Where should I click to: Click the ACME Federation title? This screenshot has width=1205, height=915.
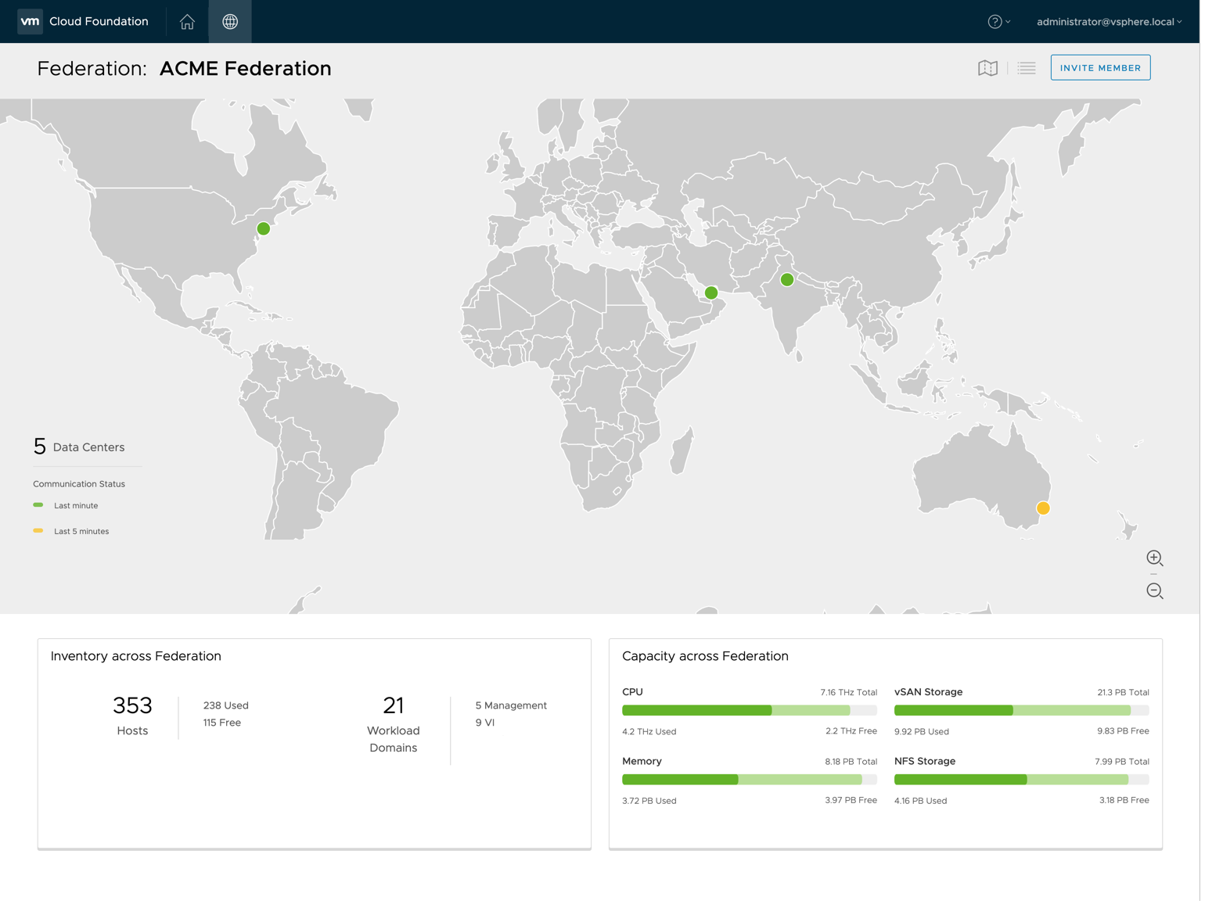[246, 69]
